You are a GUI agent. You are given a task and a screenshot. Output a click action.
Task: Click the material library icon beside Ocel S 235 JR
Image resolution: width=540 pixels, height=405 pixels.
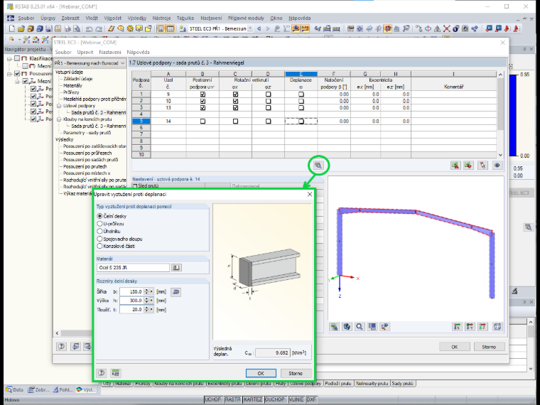point(176,268)
